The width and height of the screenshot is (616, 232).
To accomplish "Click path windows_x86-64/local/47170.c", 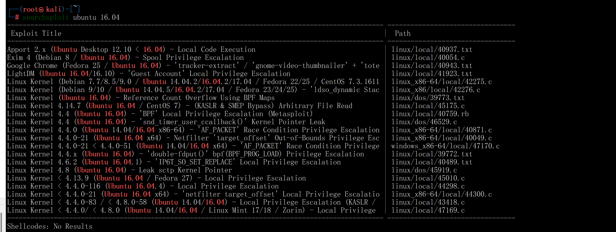I will pyautogui.click(x=445, y=146).
